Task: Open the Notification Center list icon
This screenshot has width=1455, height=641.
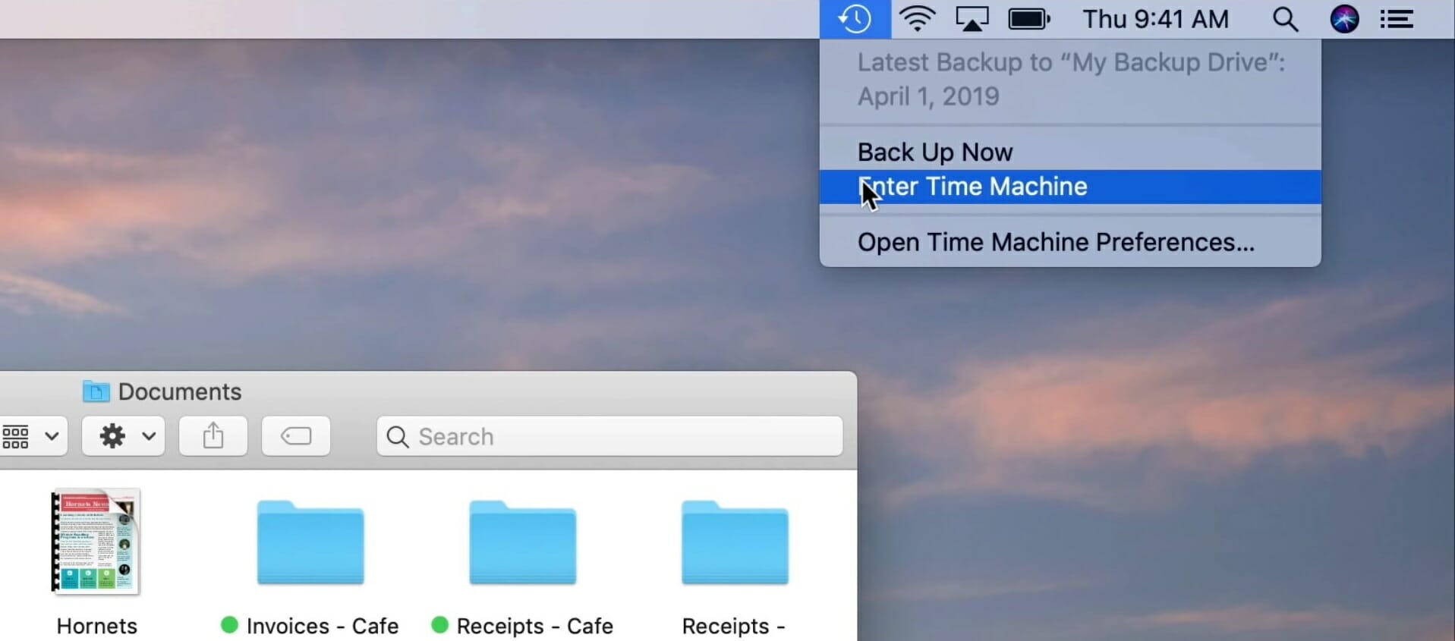Action: (x=1396, y=19)
